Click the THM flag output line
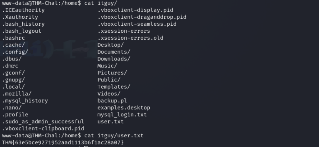319x147 pixels. click(x=63, y=142)
